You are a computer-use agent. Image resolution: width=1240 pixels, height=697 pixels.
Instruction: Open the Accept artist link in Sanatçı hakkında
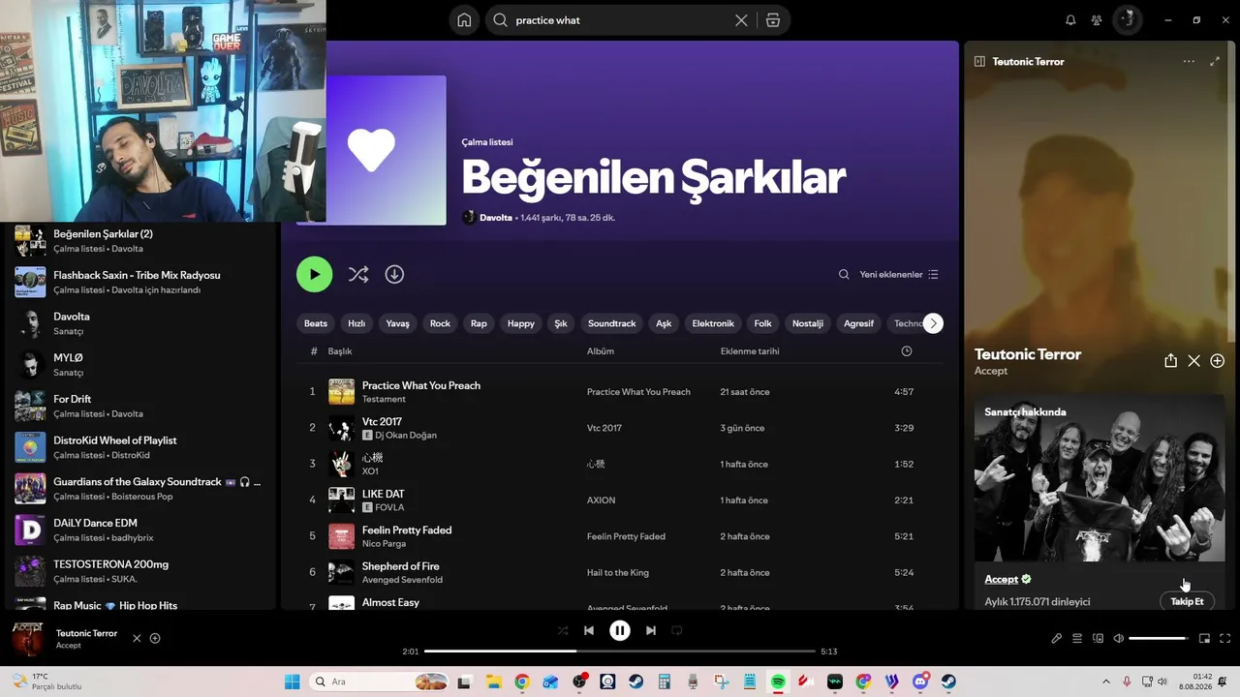pyautogui.click(x=1002, y=579)
